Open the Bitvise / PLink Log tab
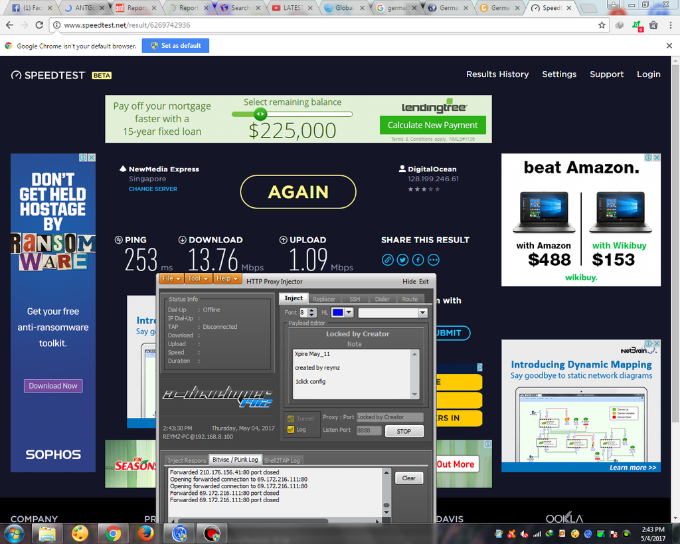This screenshot has width=680, height=544. point(235,460)
